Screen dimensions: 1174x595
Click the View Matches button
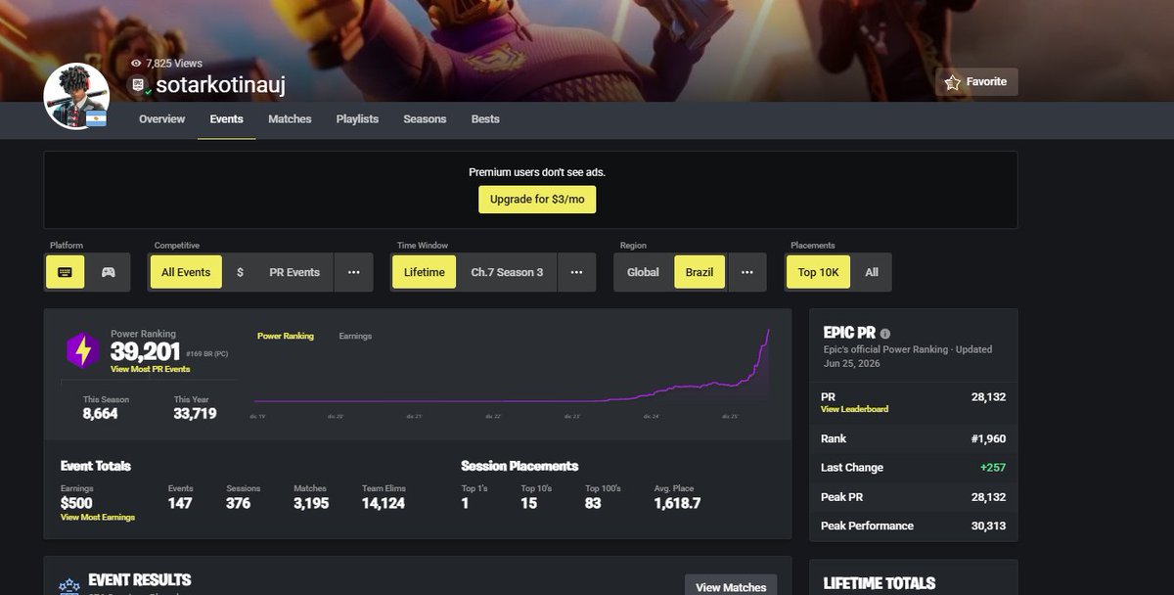click(x=731, y=586)
